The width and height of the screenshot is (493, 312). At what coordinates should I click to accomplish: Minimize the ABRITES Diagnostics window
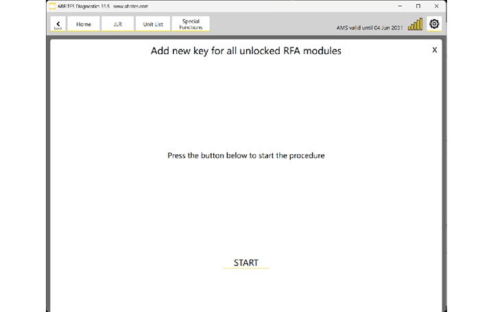click(400, 6)
